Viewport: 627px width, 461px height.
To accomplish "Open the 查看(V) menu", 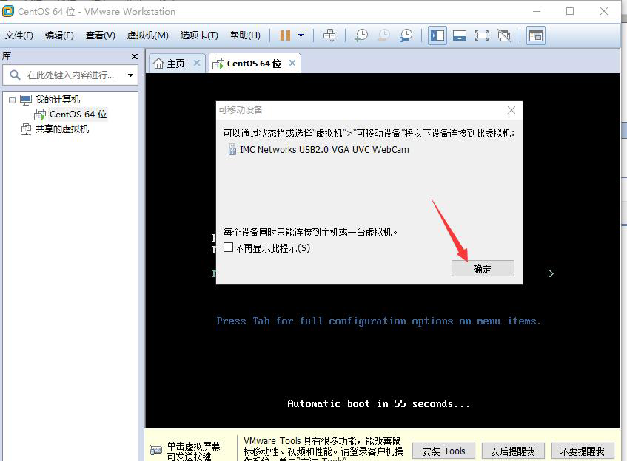I will click(101, 35).
